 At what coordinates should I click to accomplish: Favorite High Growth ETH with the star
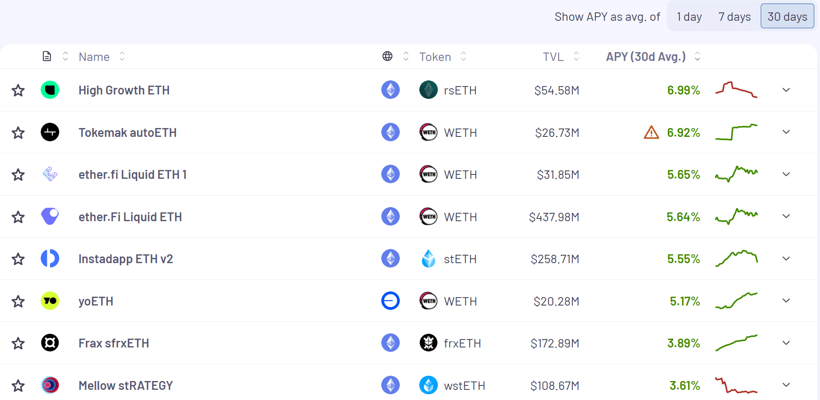(18, 91)
